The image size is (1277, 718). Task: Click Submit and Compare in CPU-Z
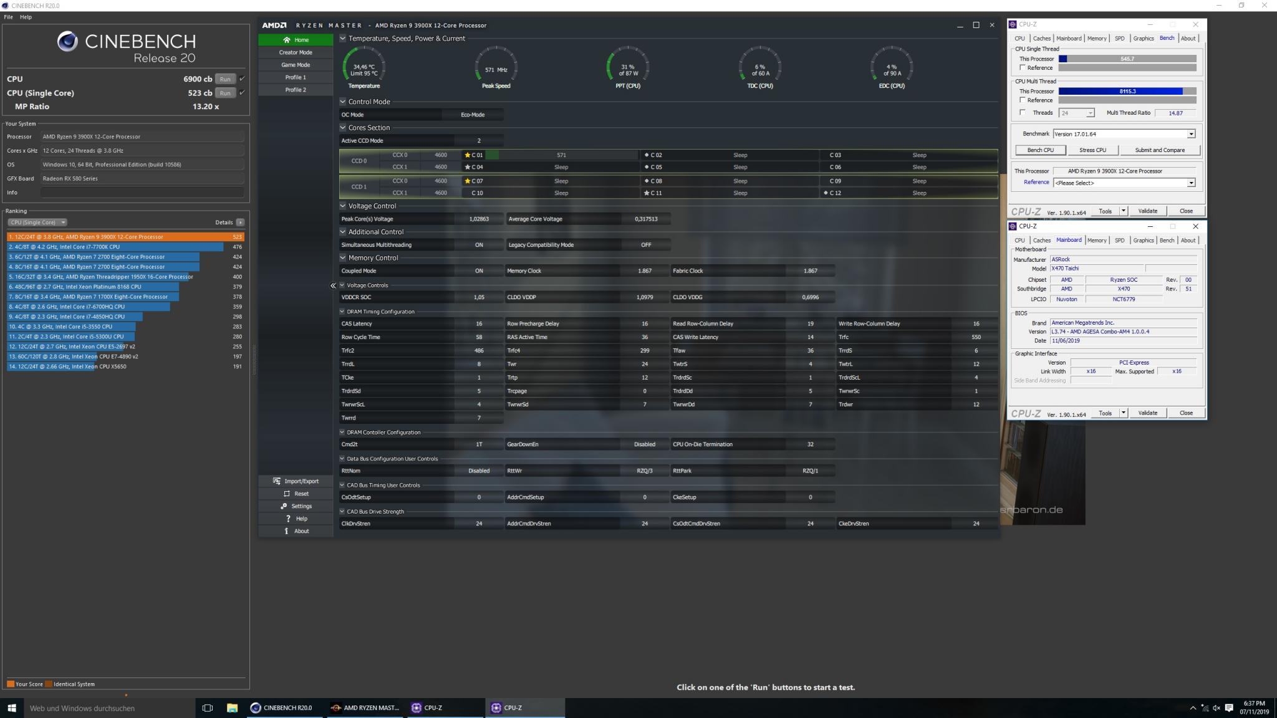point(1160,150)
